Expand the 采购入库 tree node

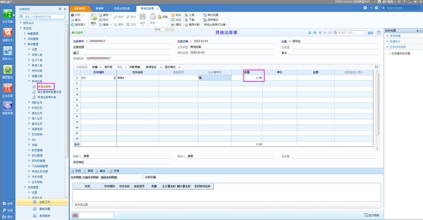pyautogui.click(x=29, y=55)
